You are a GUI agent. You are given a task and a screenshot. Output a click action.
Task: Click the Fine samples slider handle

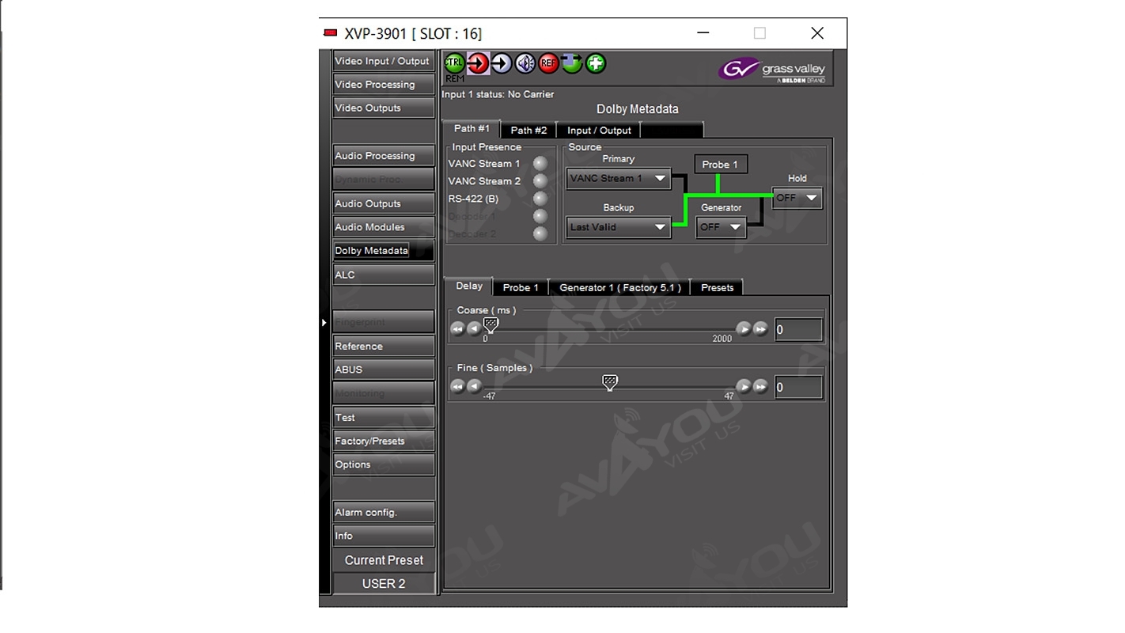tap(609, 383)
